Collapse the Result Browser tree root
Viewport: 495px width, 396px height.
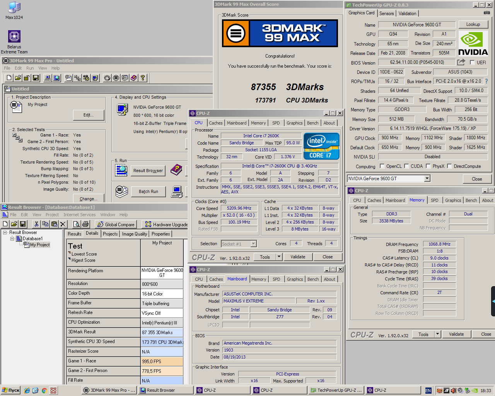(5, 232)
